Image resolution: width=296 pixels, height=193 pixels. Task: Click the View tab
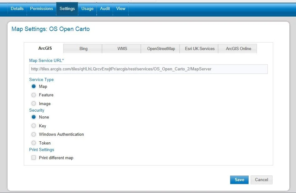point(121,9)
